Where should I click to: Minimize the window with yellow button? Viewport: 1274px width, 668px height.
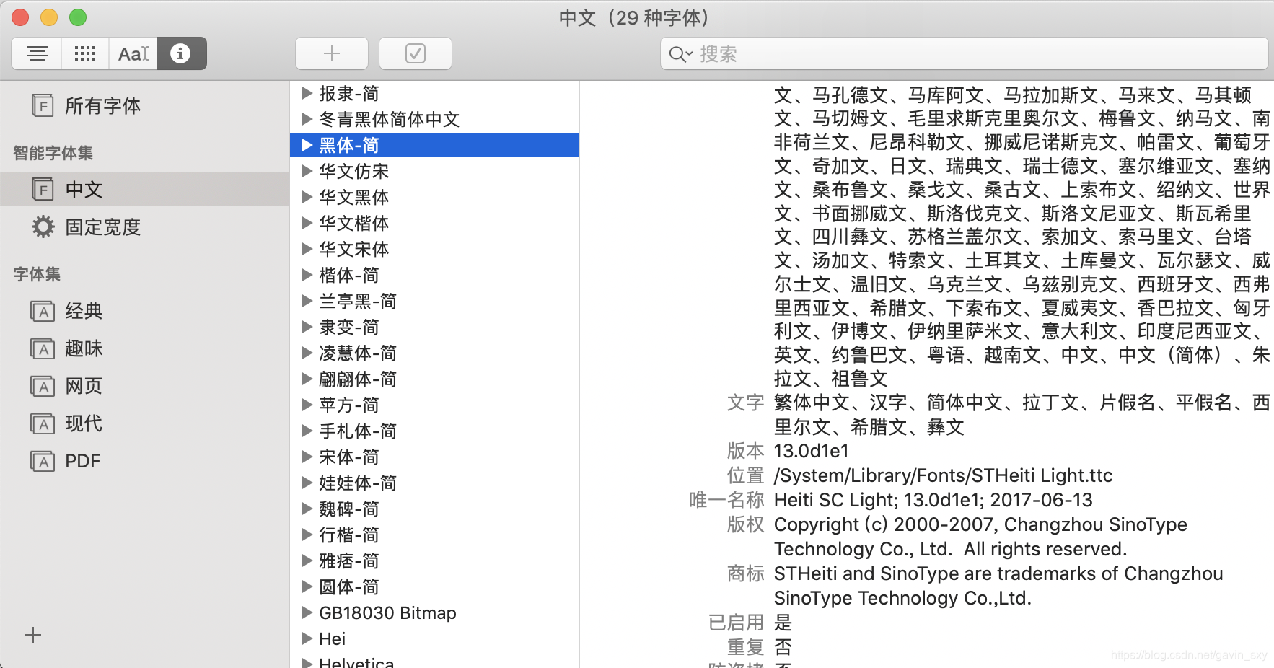tap(49, 17)
